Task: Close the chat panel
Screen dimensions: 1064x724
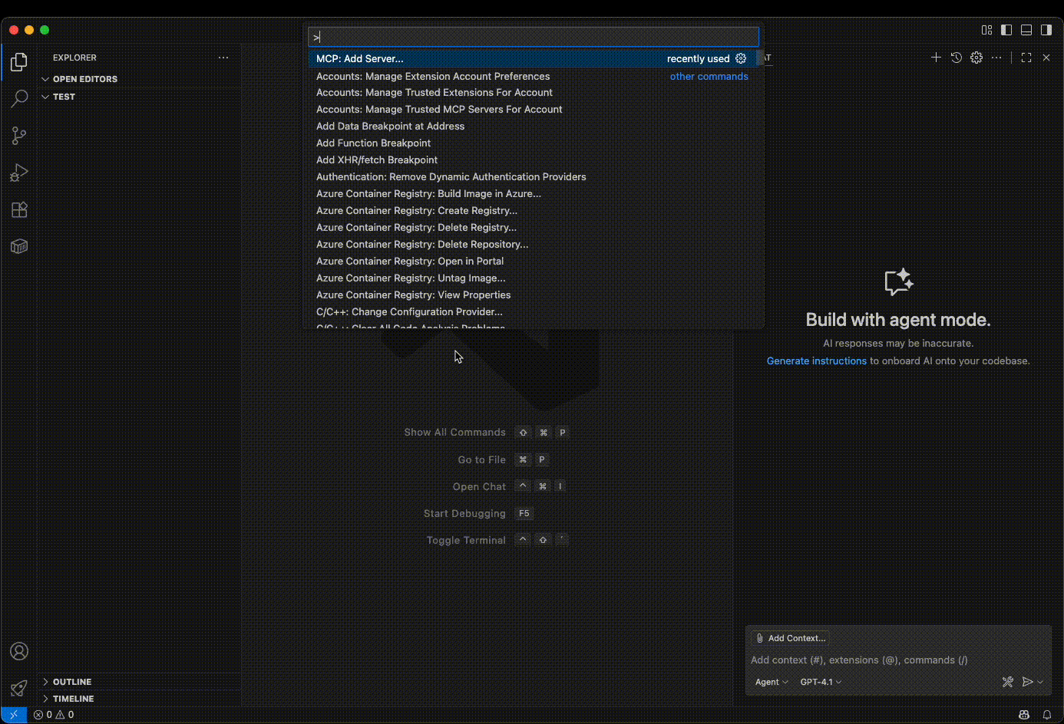Action: point(1046,58)
